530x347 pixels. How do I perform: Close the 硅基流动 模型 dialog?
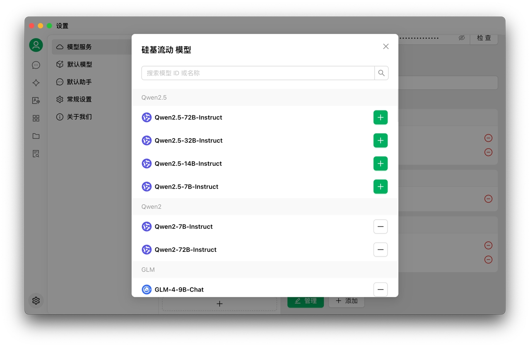click(x=386, y=46)
